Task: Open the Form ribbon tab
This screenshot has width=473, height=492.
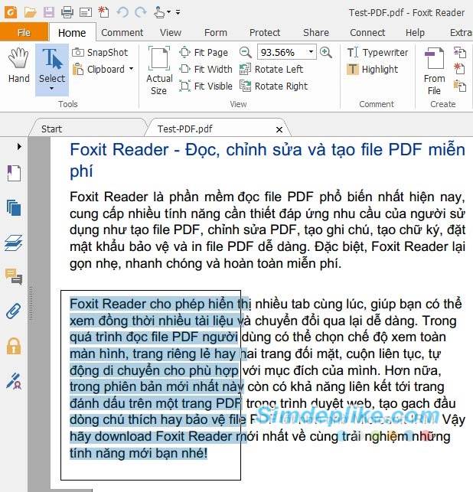Action: (x=215, y=32)
